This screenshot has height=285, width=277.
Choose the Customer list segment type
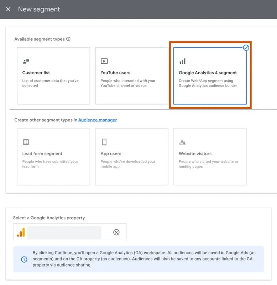tap(53, 76)
